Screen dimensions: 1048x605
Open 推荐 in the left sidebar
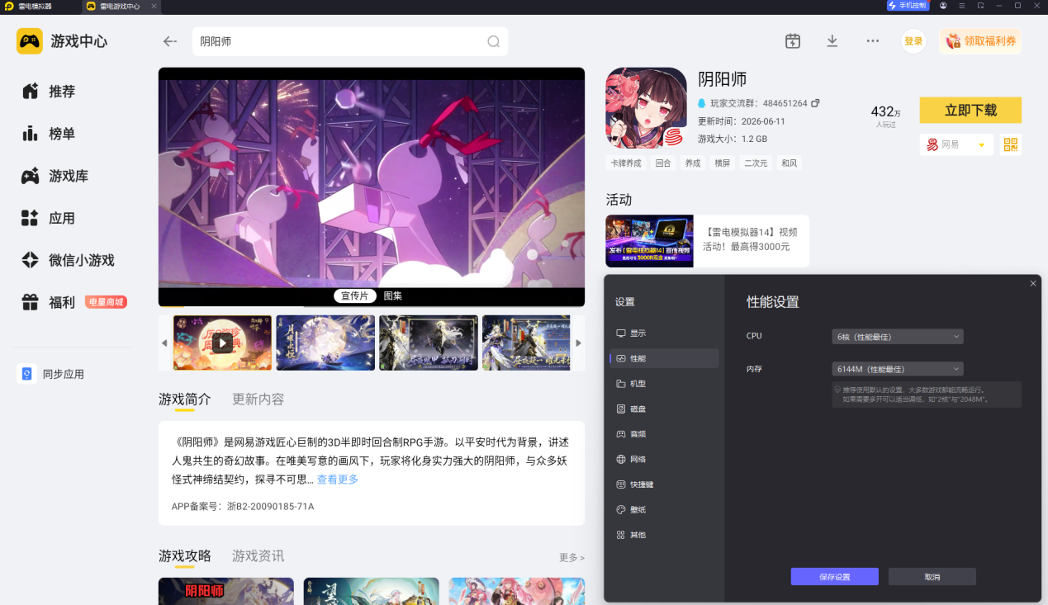point(62,92)
